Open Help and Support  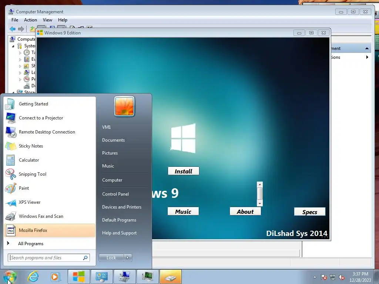pos(119,233)
